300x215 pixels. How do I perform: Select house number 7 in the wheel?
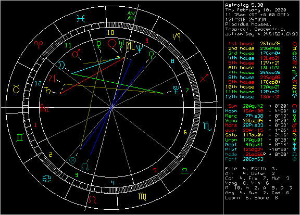pyautogui.click(x=187, y=90)
